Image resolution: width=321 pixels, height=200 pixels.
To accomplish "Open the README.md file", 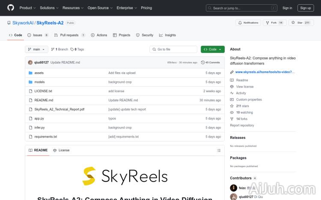I will [x=44, y=100].
